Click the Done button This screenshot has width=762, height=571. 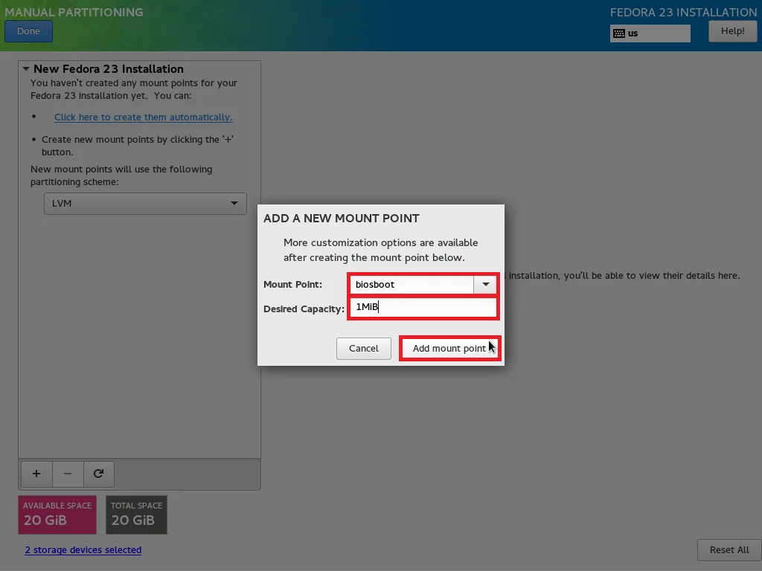29,31
